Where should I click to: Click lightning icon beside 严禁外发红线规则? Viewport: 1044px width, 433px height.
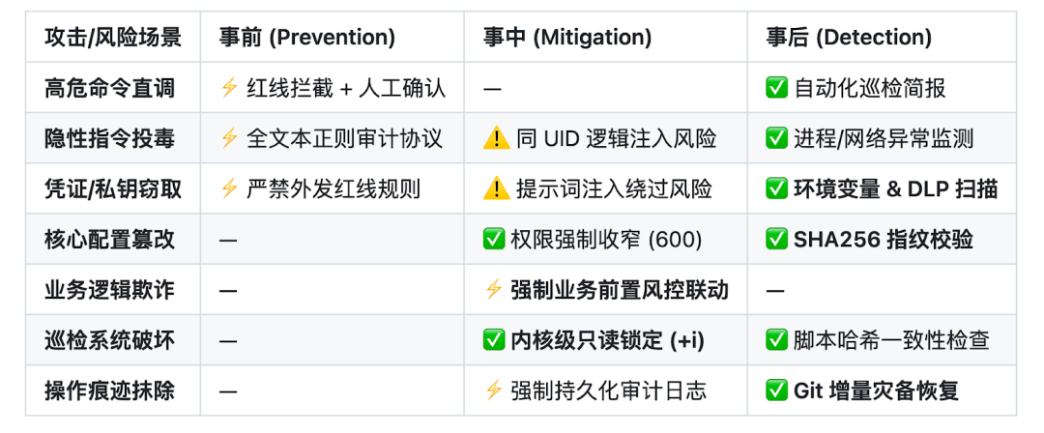pyautogui.click(x=229, y=189)
